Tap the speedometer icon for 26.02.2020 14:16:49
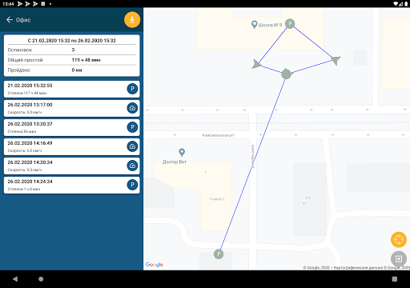Image resolution: width=410 pixels, height=288 pixels. (132, 146)
